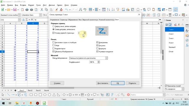Image resolution: width=189 pixels, height=106 pixels.
Task: Open Find and Replace magnifier icon
Action: coord(80,10)
